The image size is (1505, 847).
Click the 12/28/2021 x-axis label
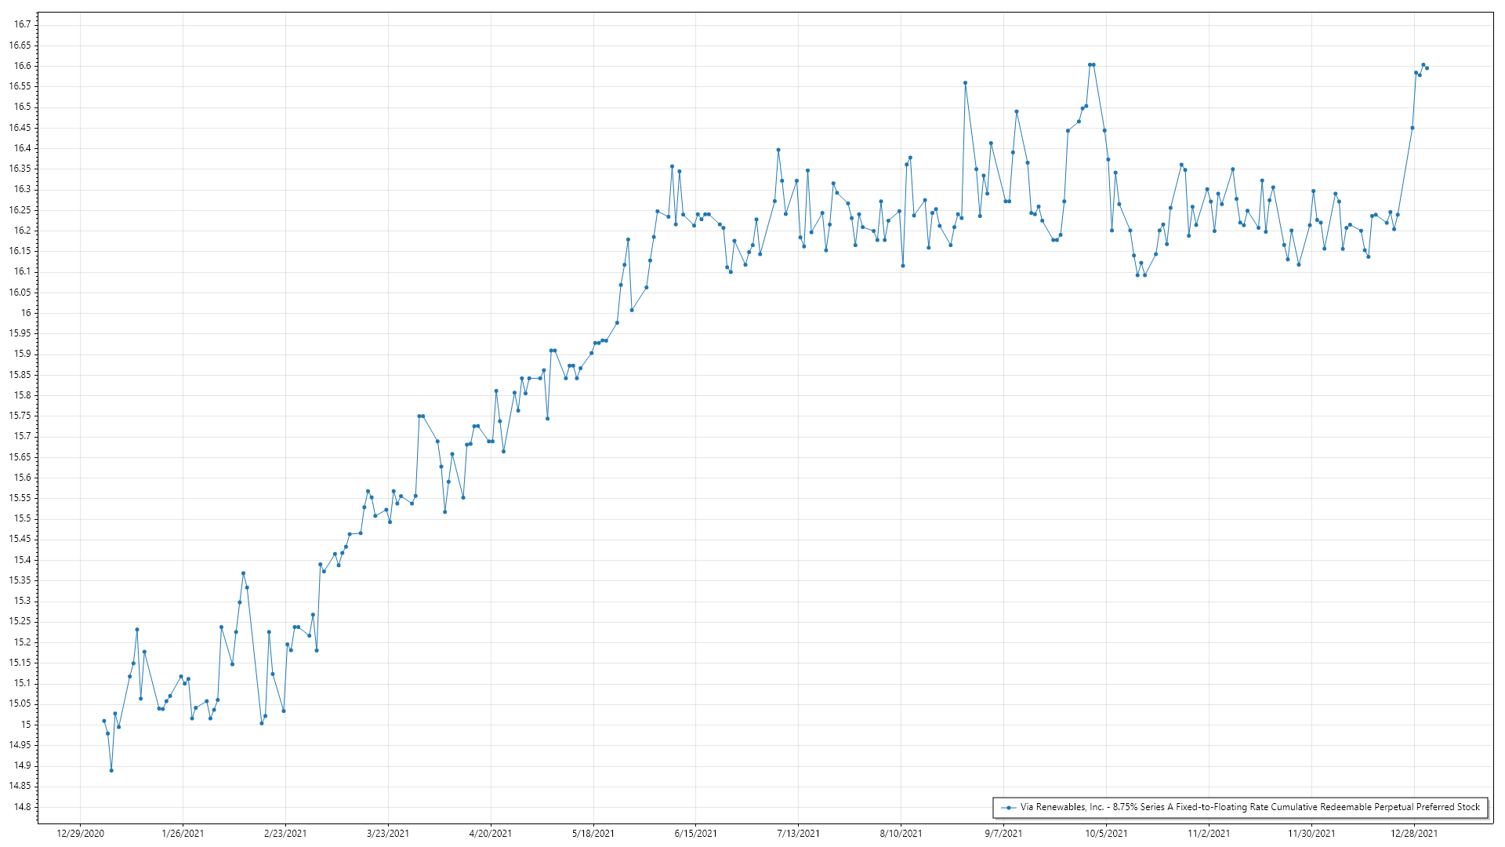(1414, 833)
